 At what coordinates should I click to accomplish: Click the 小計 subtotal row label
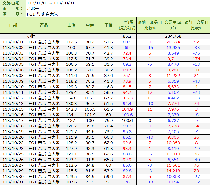click(31, 36)
